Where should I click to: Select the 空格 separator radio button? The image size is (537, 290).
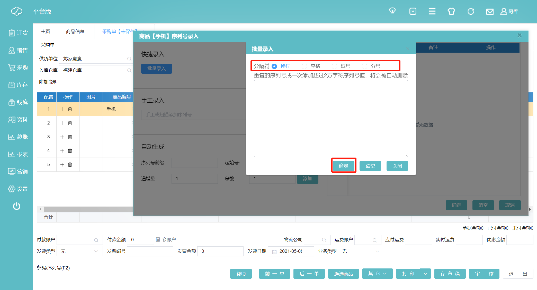305,66
